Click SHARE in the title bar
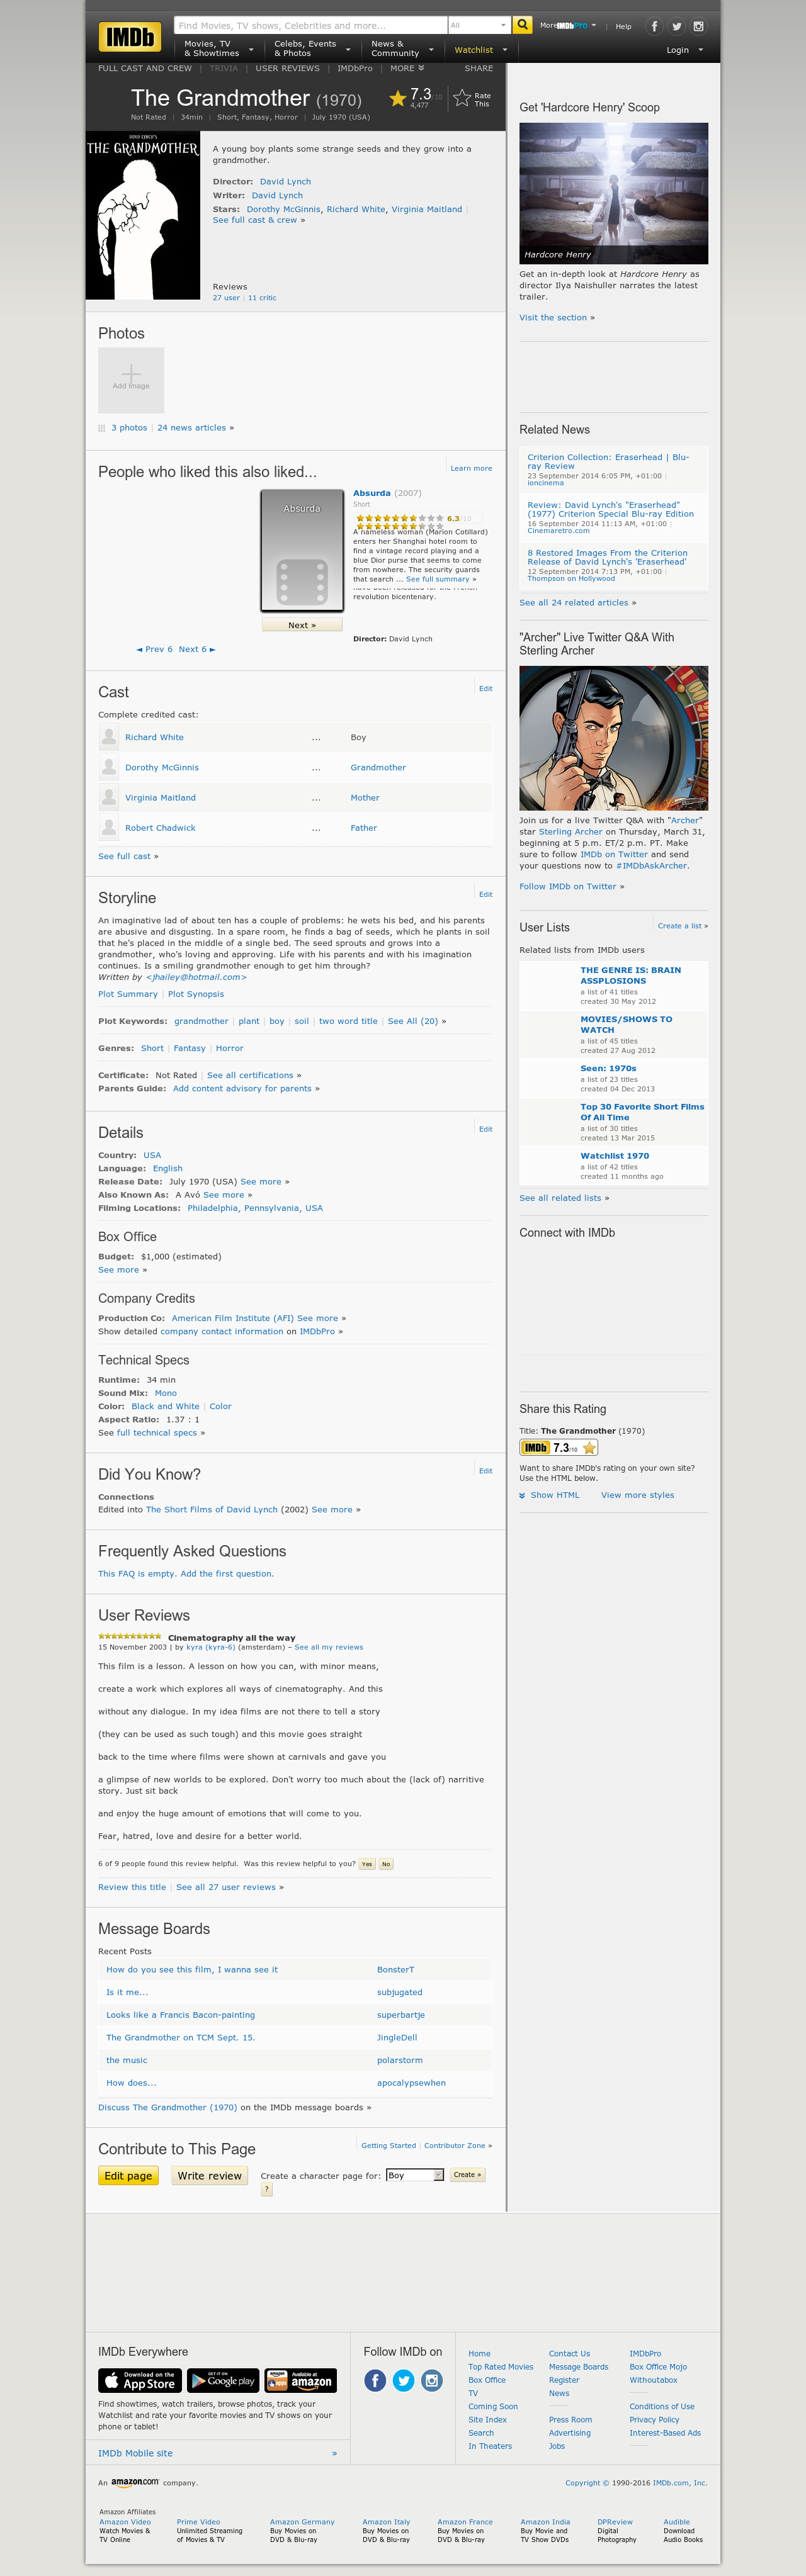This screenshot has height=2576, width=806. (x=479, y=69)
